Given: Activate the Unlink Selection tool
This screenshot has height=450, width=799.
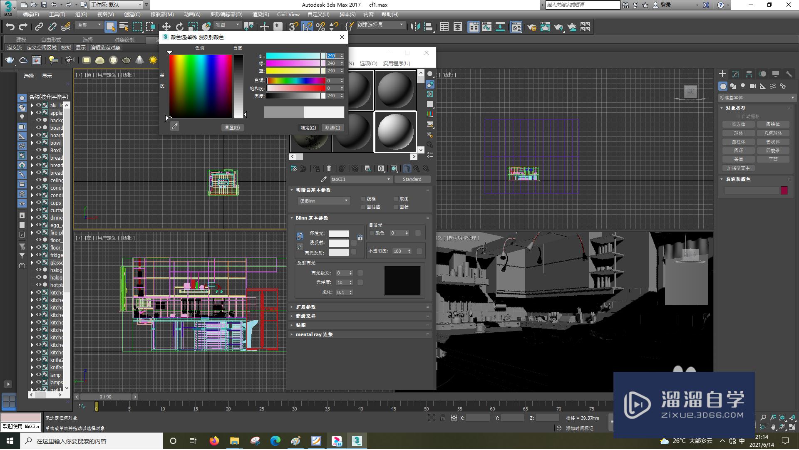Looking at the screenshot, I should 52,27.
